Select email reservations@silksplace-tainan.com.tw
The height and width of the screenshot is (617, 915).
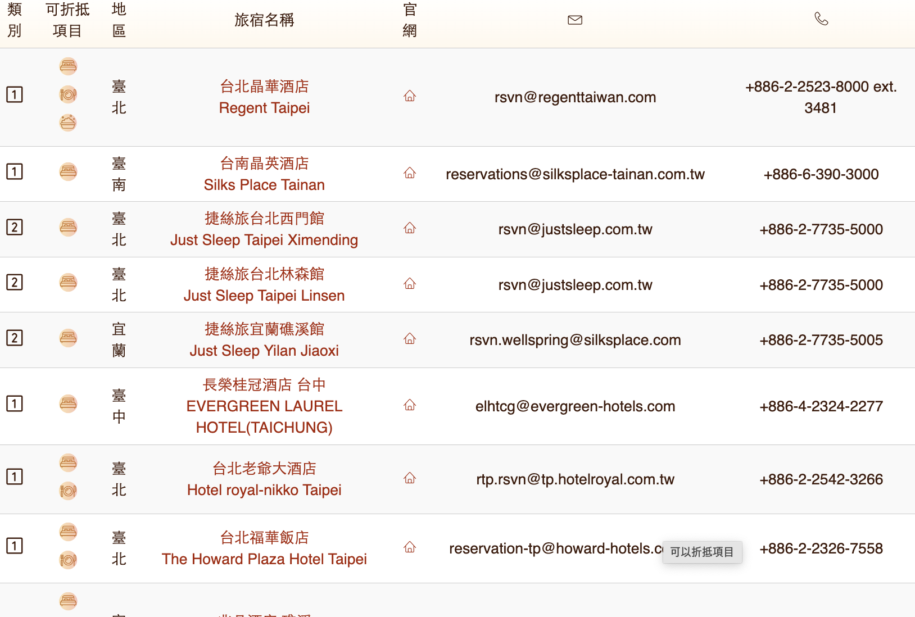(575, 174)
